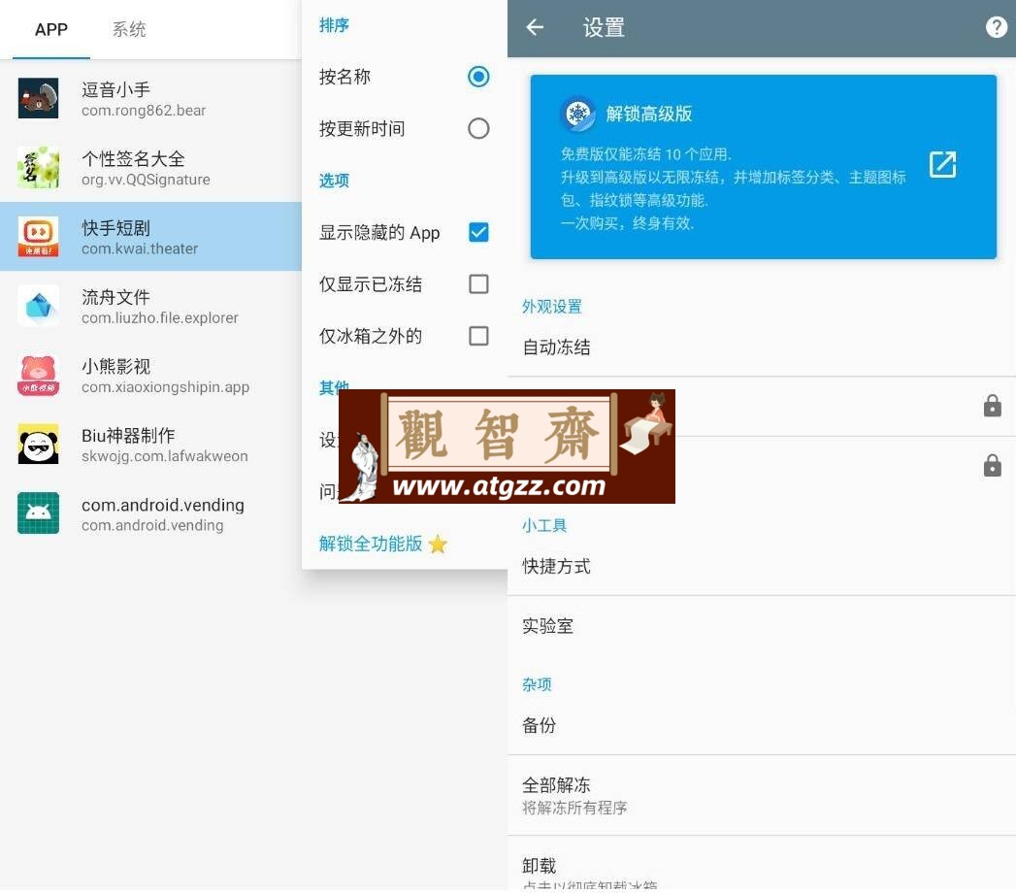Click the 将解冻所有程序 description text
This screenshot has height=893, width=1016.
click(574, 809)
